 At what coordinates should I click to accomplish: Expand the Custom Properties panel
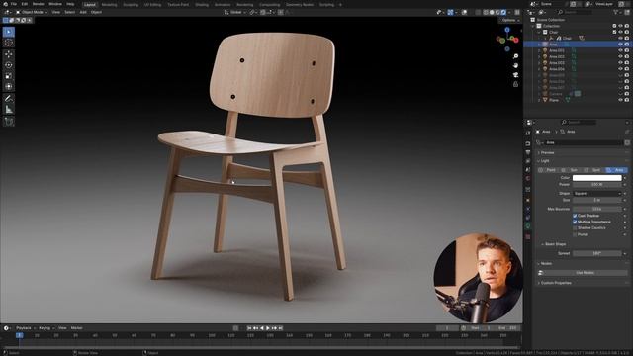(x=555, y=283)
